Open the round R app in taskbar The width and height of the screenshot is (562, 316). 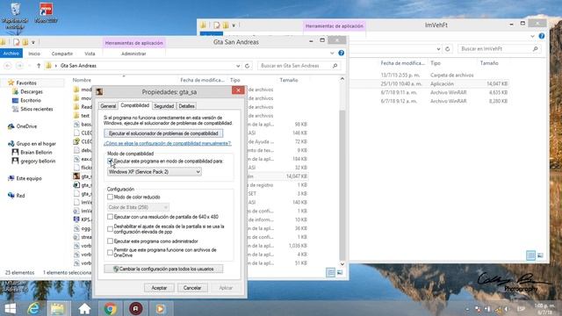(x=135, y=308)
